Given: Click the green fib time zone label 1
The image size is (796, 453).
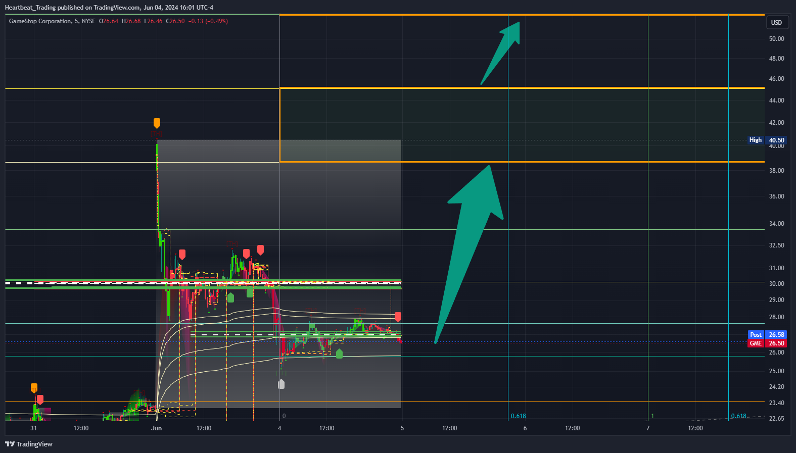Looking at the screenshot, I should [x=652, y=416].
